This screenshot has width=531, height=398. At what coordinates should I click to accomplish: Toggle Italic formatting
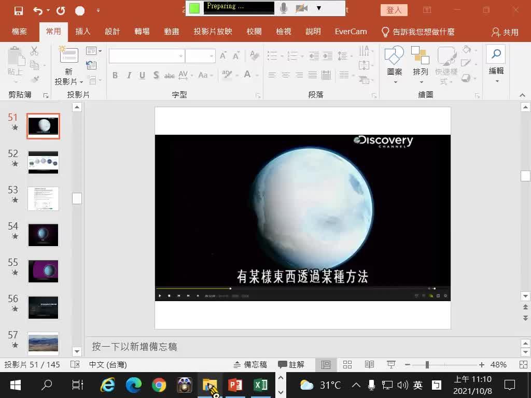[129, 75]
